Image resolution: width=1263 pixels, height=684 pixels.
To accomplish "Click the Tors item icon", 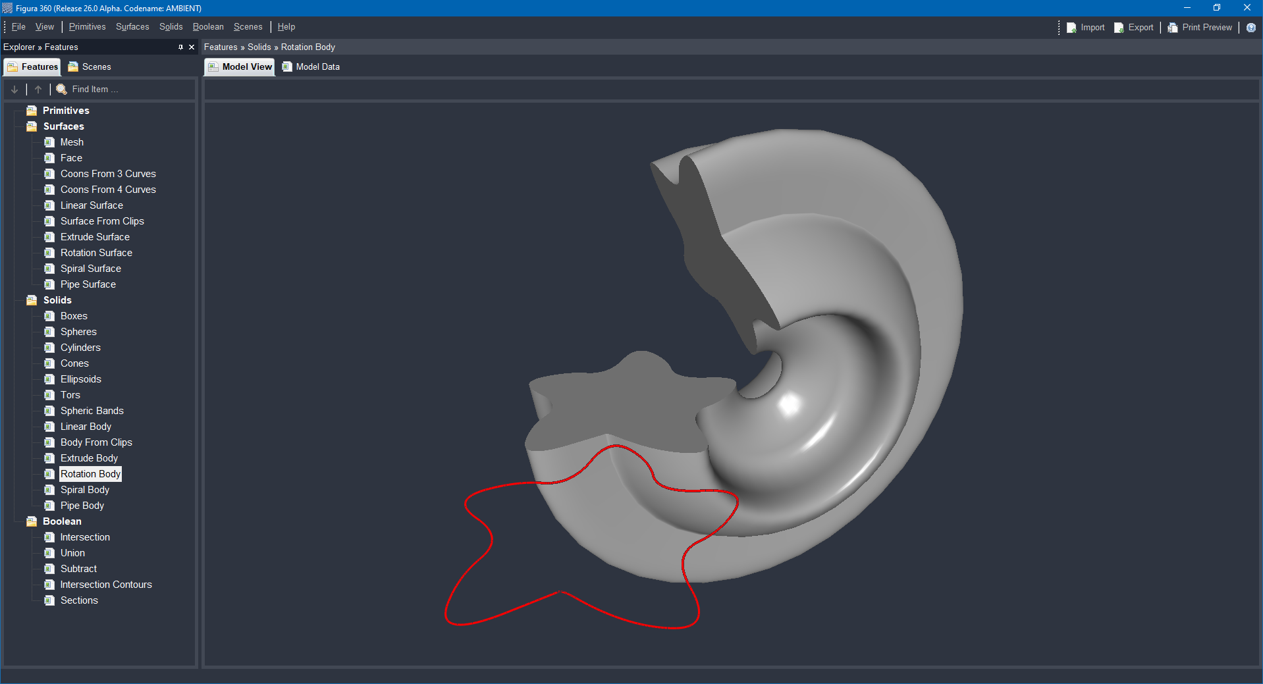I will click(49, 395).
